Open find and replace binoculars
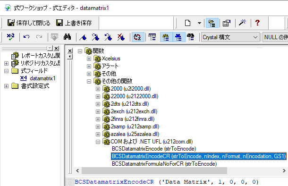The width and height of the screenshot is (288, 186). point(67,37)
